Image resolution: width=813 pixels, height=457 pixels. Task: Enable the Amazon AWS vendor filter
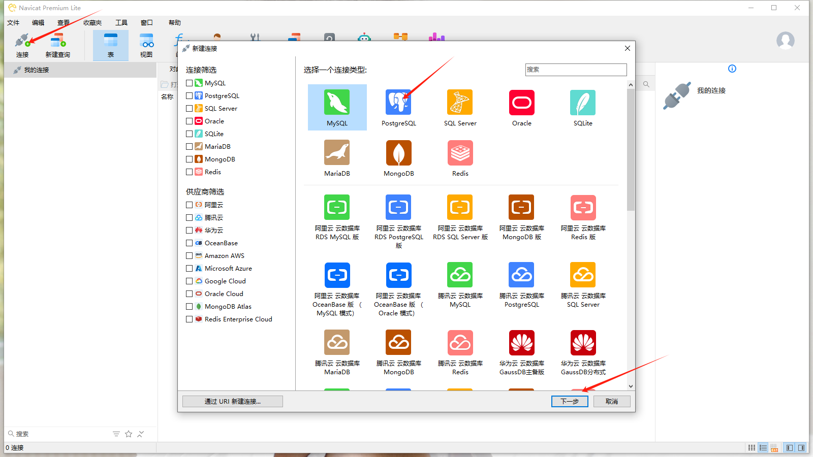click(x=189, y=255)
